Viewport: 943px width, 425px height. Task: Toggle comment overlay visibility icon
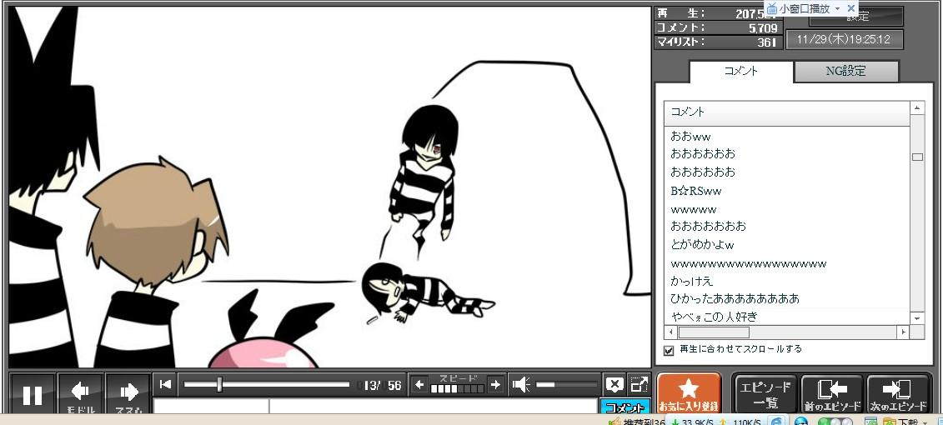[614, 384]
